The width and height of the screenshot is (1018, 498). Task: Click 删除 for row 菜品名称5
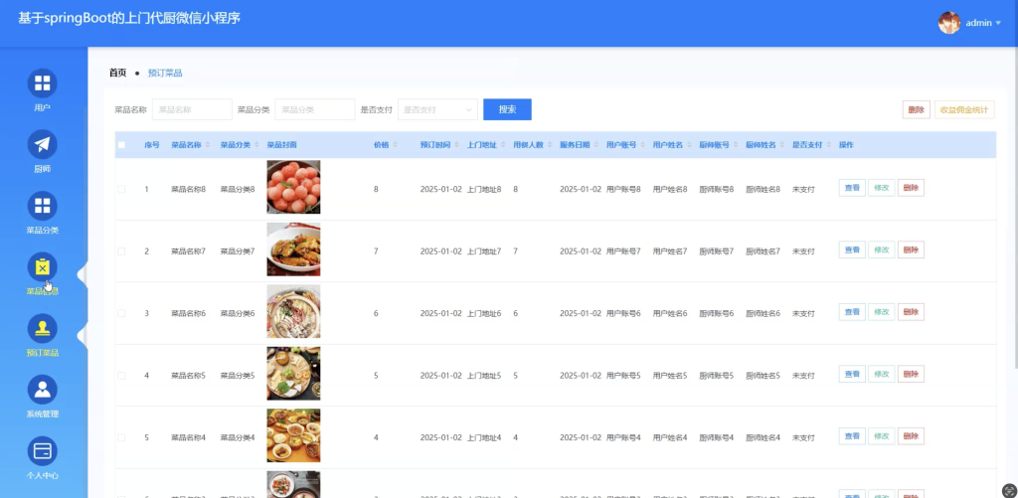tap(911, 374)
